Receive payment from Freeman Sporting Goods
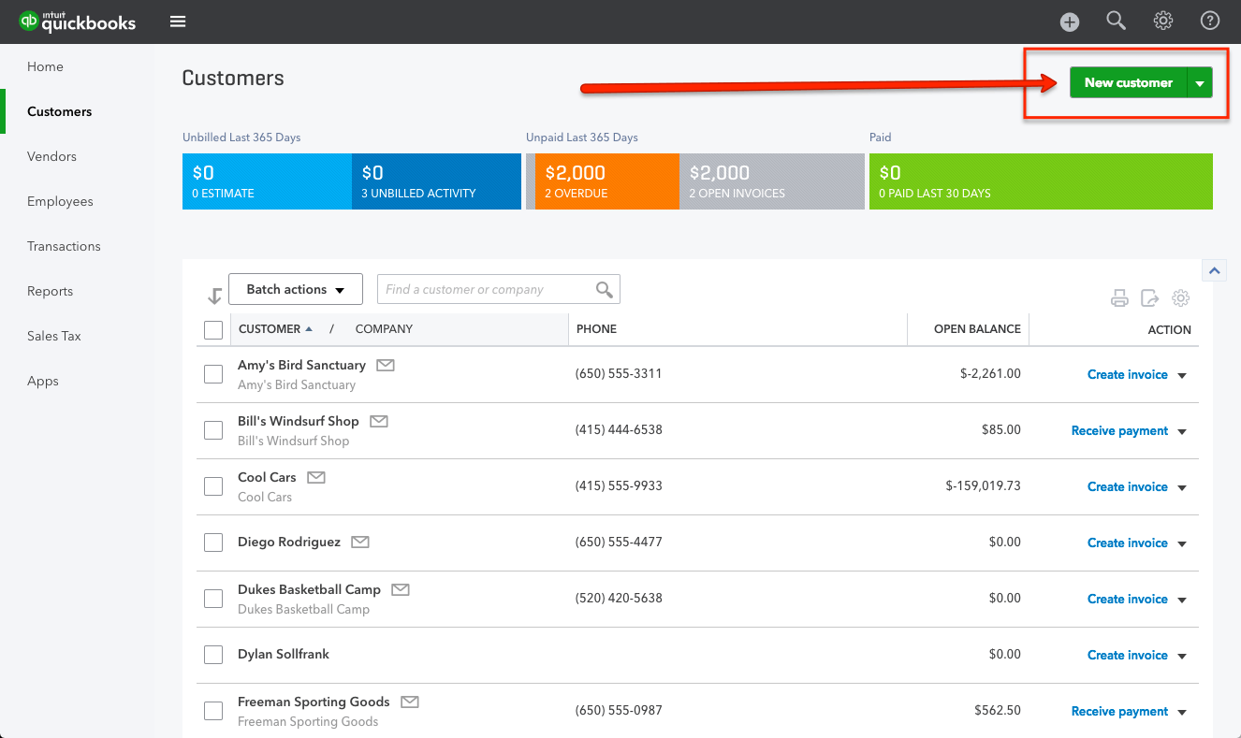 click(x=1119, y=711)
